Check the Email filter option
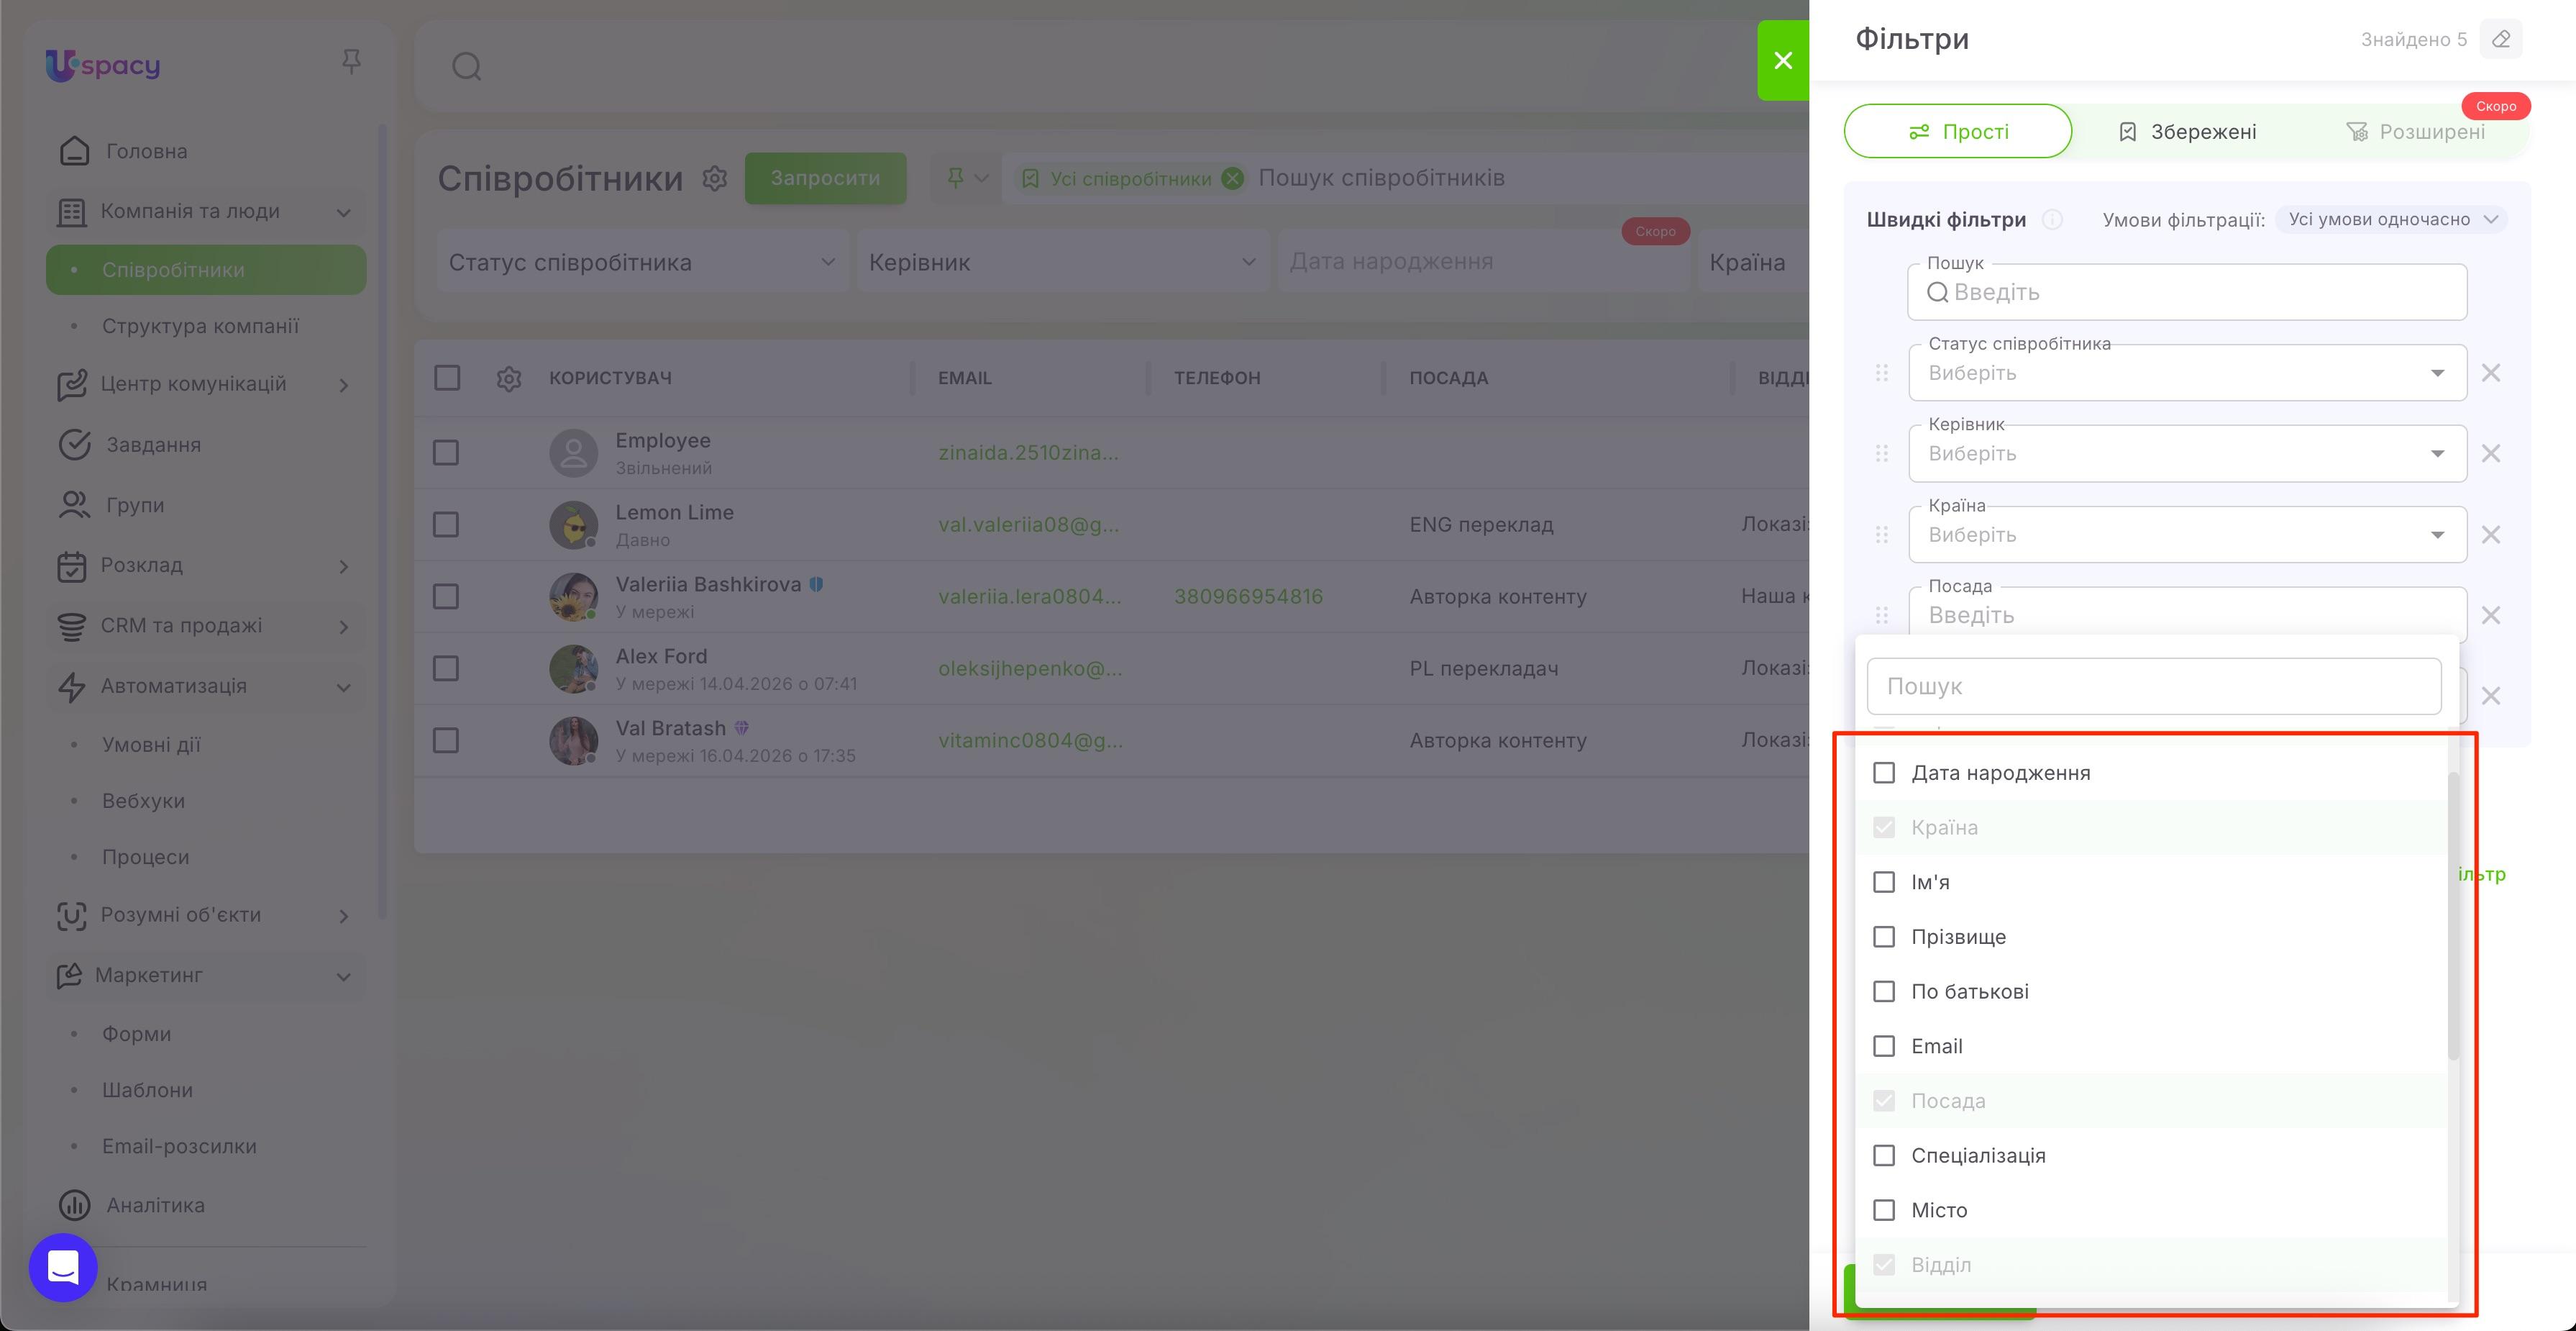Viewport: 2576px width, 1331px height. (x=1884, y=1046)
